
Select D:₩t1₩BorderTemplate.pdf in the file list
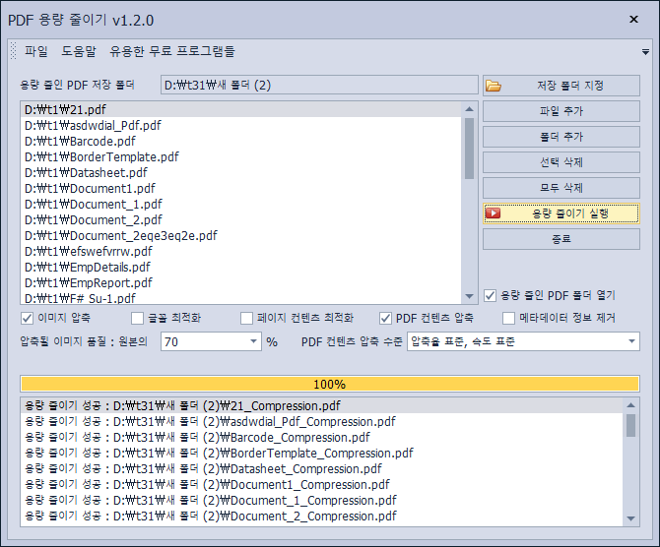tap(241, 156)
